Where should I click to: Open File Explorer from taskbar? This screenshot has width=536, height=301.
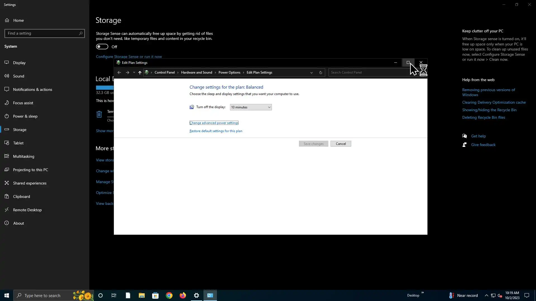pos(142,295)
